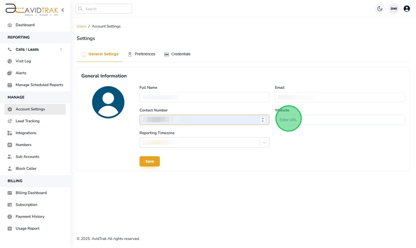
Task: Click the Integrations grid icon
Action: (10, 133)
